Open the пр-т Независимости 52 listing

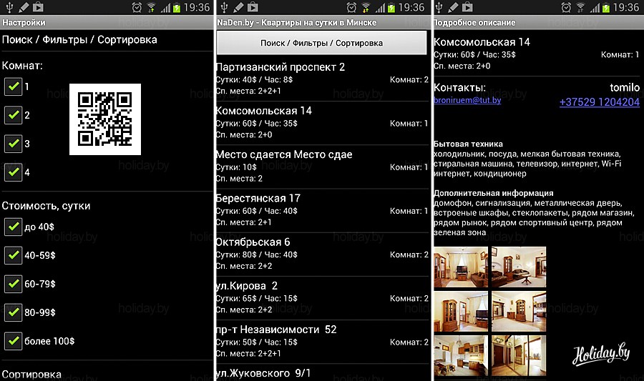click(x=322, y=341)
